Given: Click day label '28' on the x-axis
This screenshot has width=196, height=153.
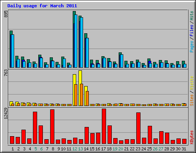Looking at the screenshot, I should point(167,149).
